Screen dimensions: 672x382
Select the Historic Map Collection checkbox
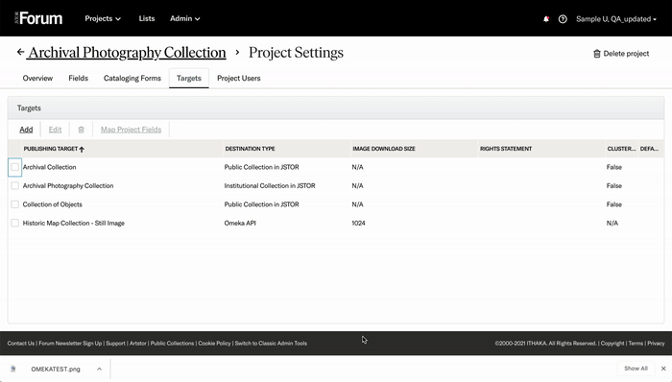point(15,223)
